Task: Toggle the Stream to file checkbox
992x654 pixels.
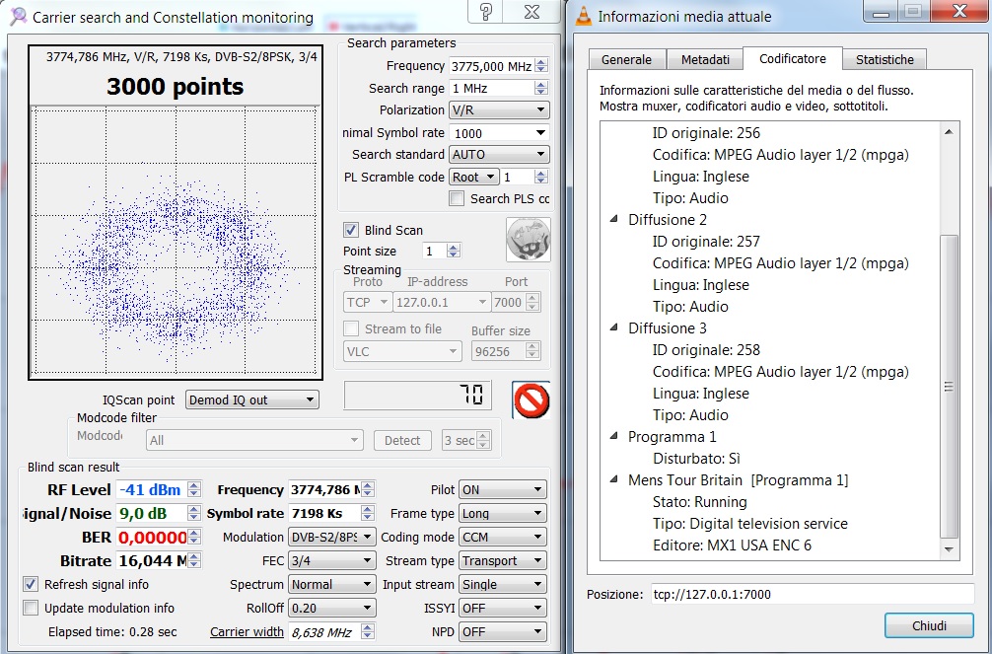Action: (350, 328)
